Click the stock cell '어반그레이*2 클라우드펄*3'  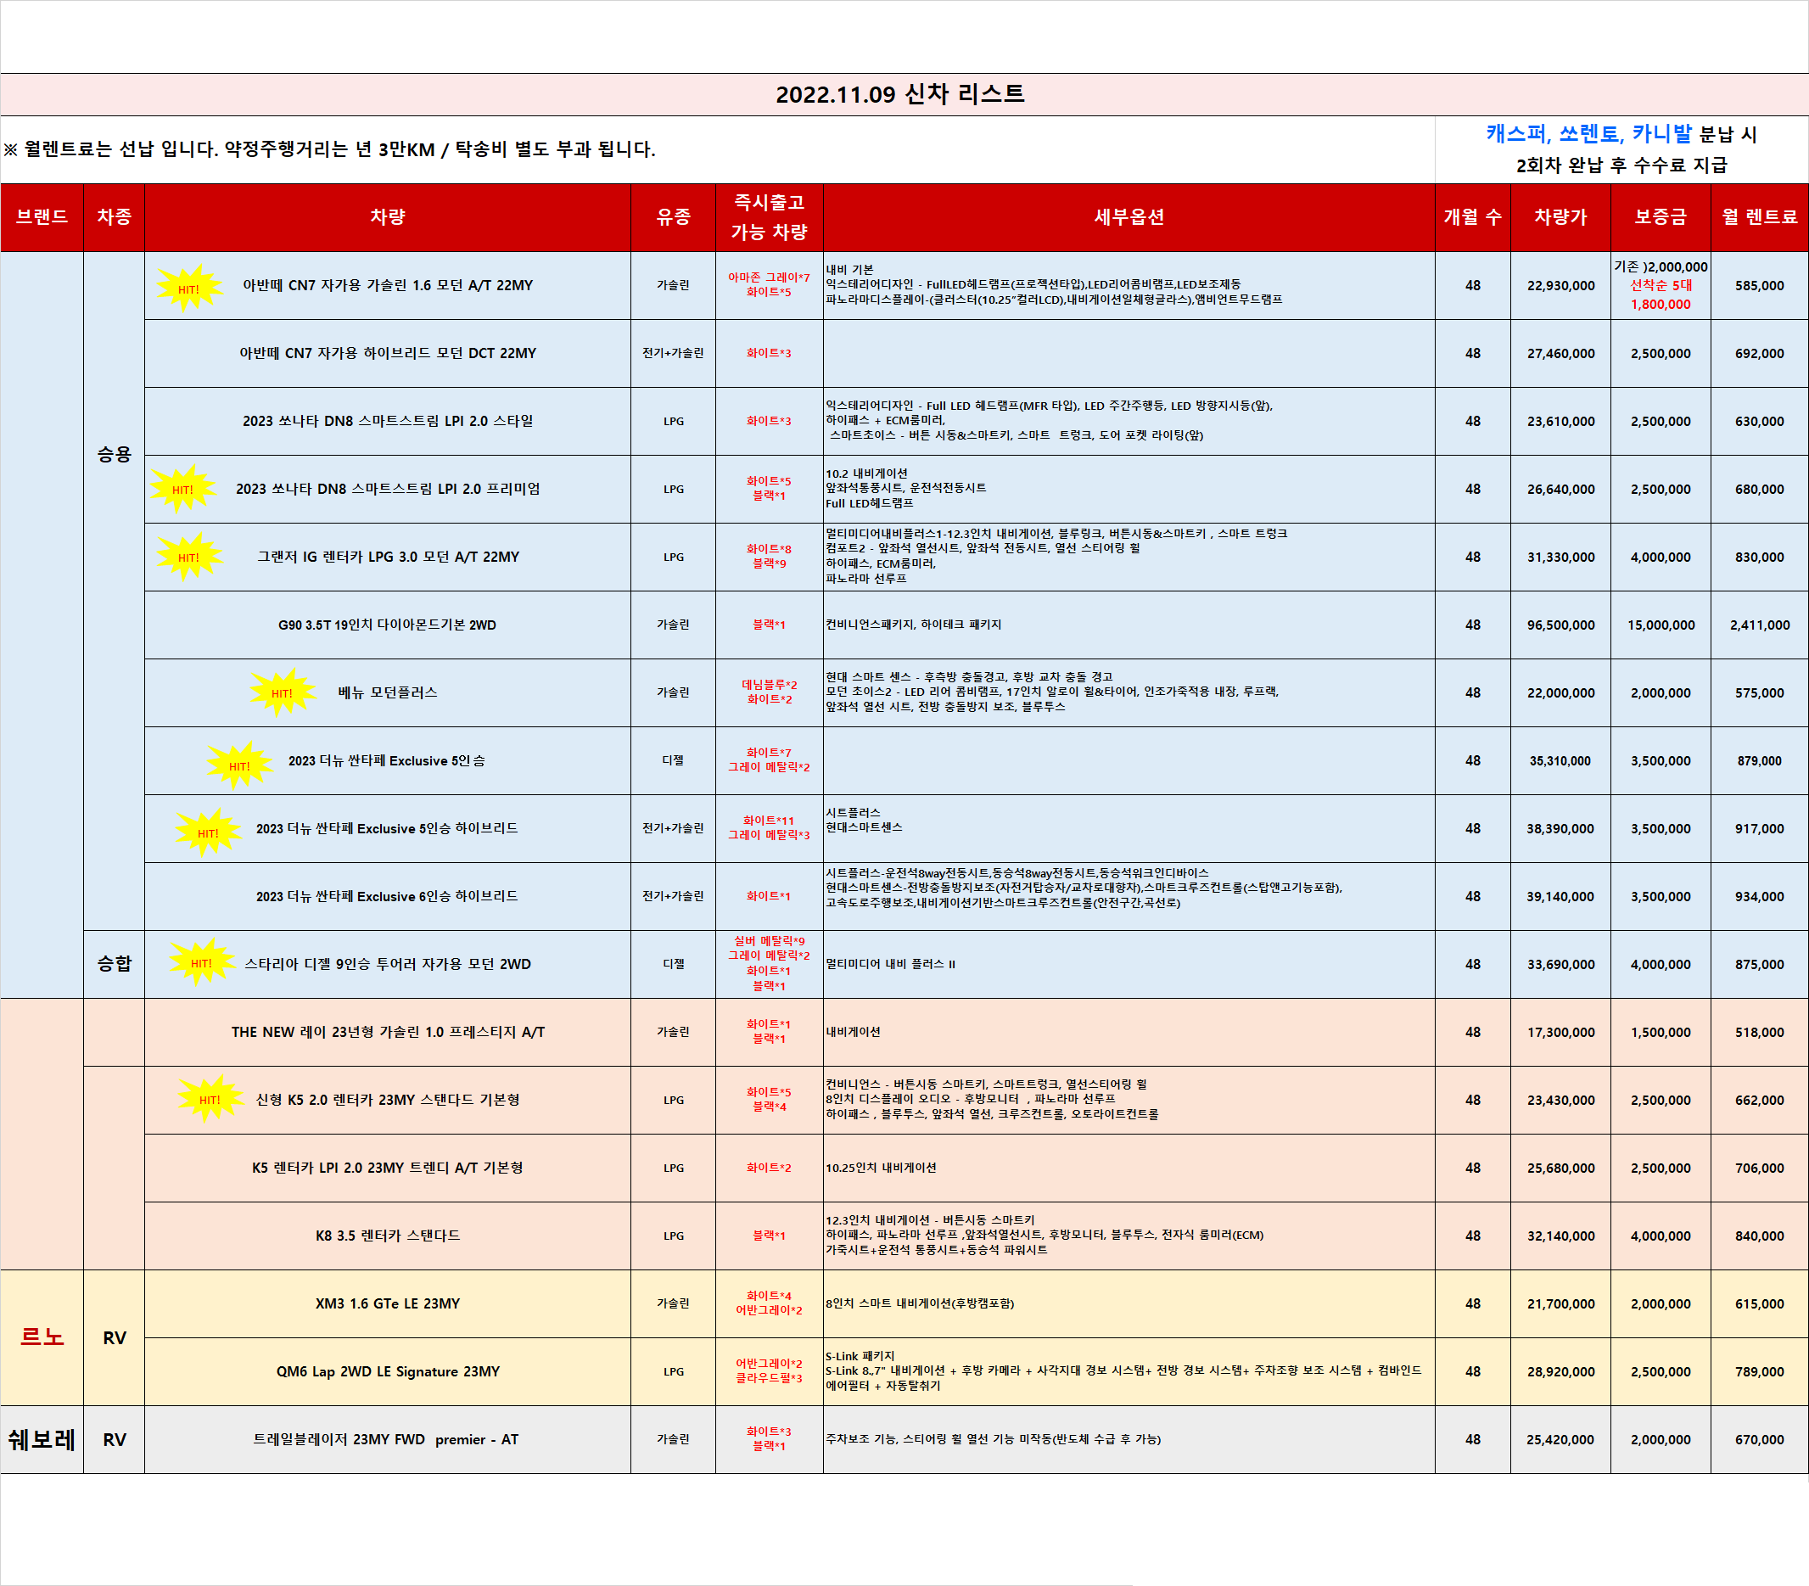(769, 1371)
